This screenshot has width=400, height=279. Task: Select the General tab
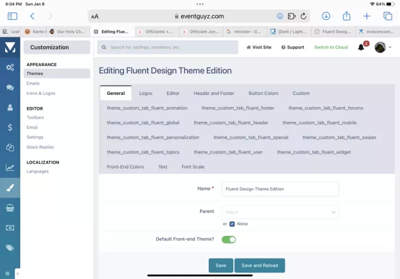116,93
